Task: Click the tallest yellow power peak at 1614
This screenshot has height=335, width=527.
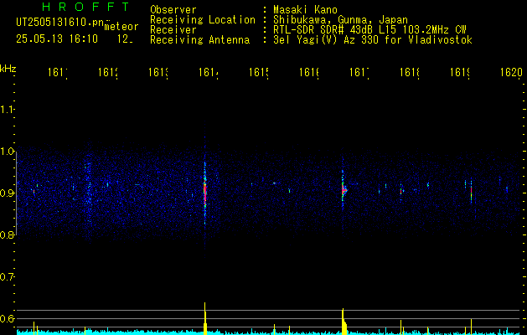Action: pyautogui.click(x=204, y=318)
